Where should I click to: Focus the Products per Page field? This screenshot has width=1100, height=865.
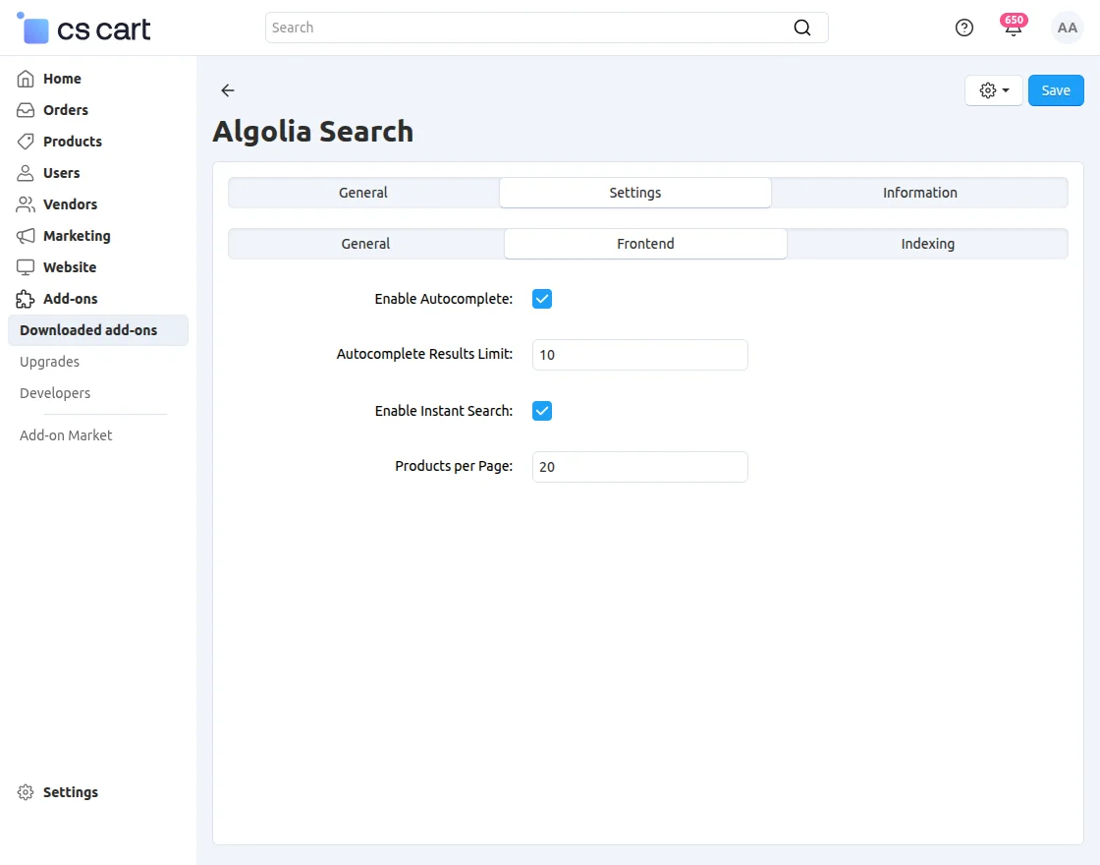coord(639,467)
